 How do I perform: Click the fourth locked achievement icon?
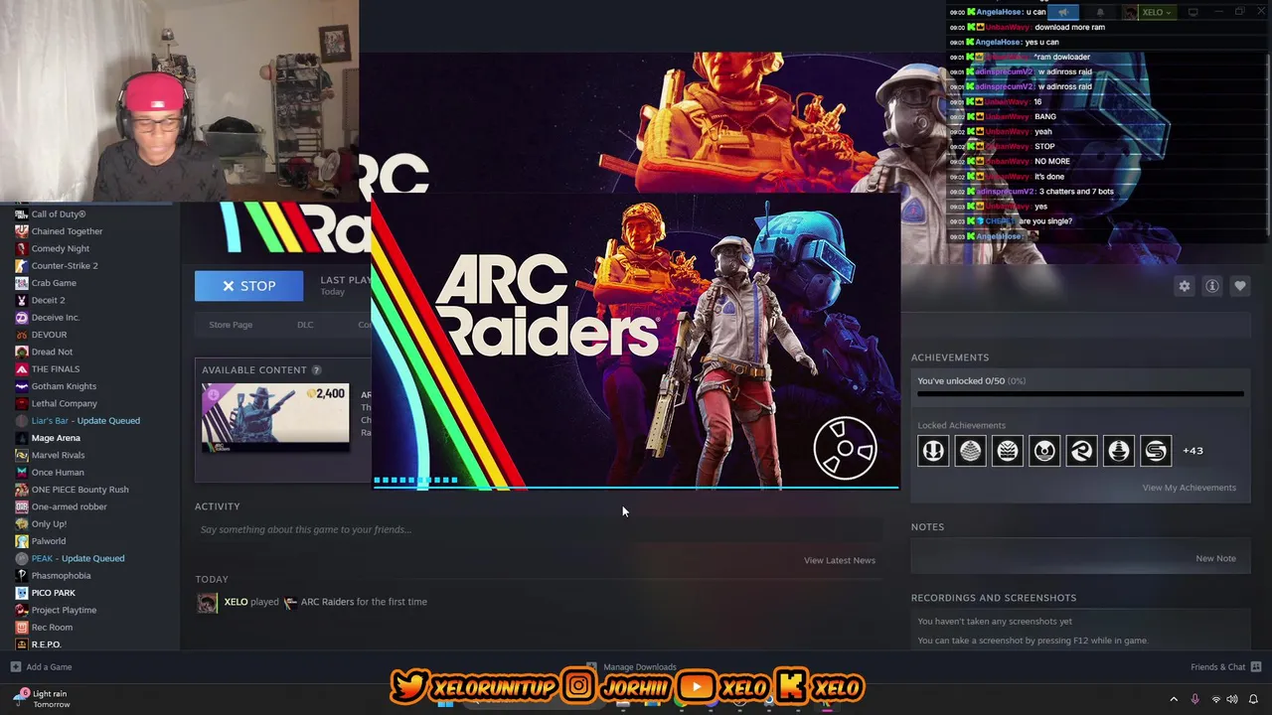(x=1044, y=451)
